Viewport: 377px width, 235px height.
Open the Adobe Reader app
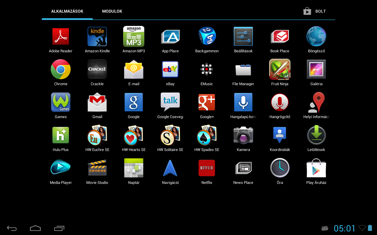(61, 36)
